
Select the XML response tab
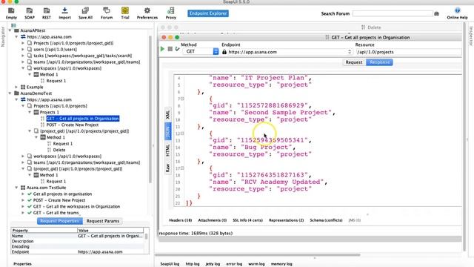coord(168,114)
